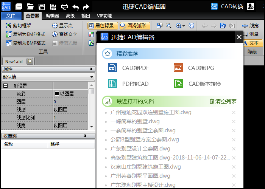Image resolution: width=265 pixels, height=189 pixels.
Task: Select the New1.dxf document tab
Action: 14,61
